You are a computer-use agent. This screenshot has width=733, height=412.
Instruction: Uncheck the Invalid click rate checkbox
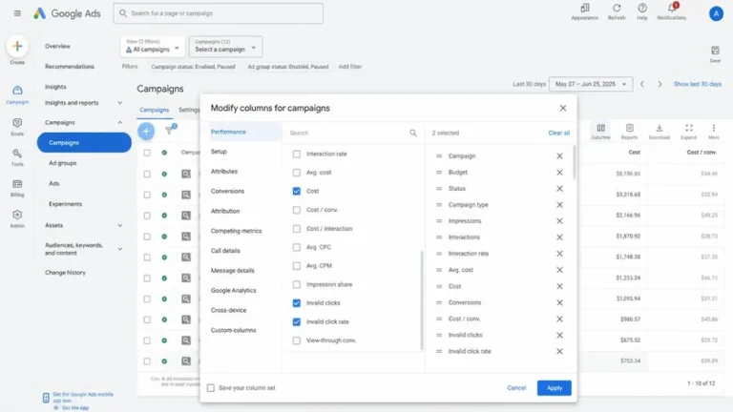(297, 321)
